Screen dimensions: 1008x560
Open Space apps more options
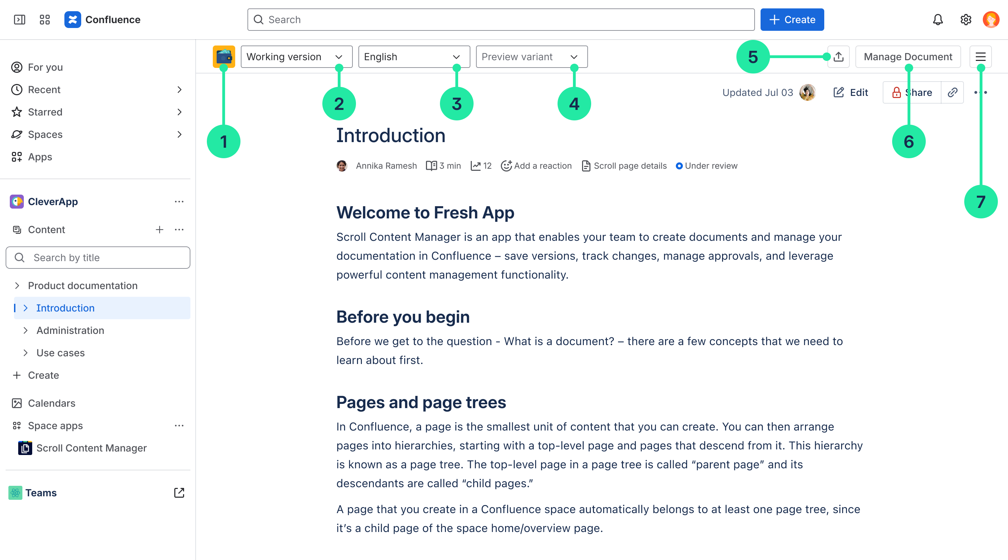(x=179, y=426)
